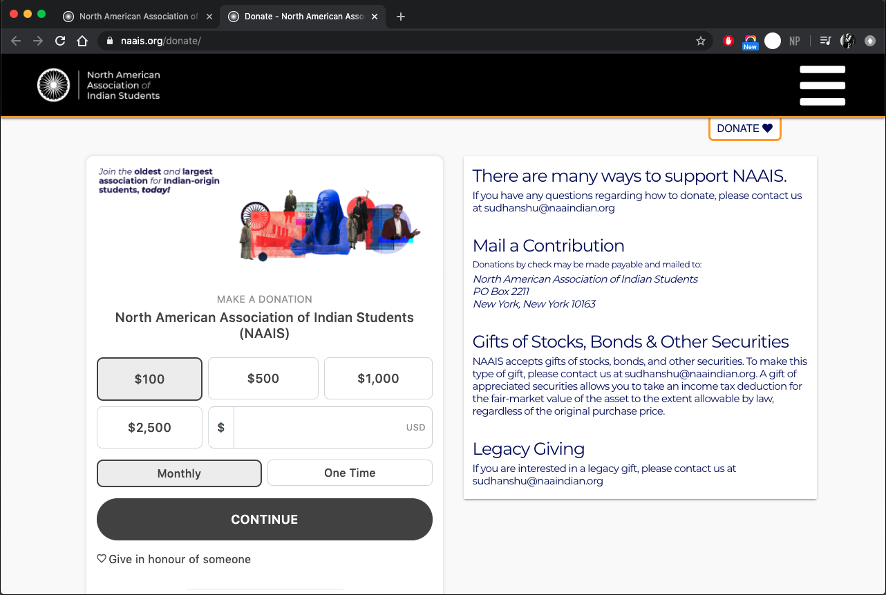This screenshot has width=886, height=595.
Task: Click the Chrome update arrow icon
Action: coord(870,41)
